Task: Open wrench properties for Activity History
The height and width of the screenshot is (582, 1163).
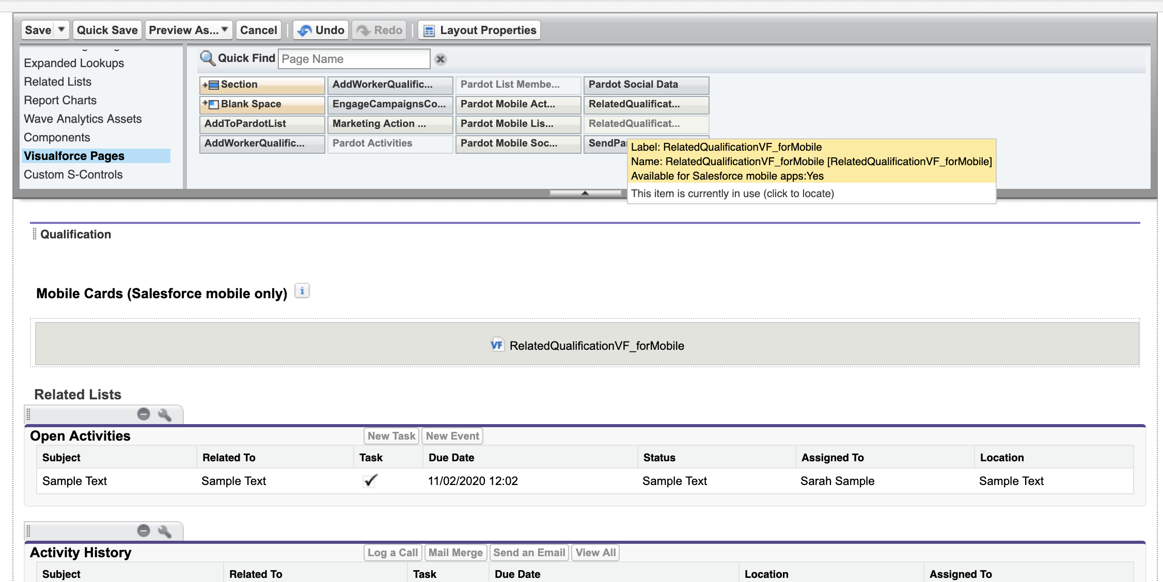Action: tap(165, 531)
